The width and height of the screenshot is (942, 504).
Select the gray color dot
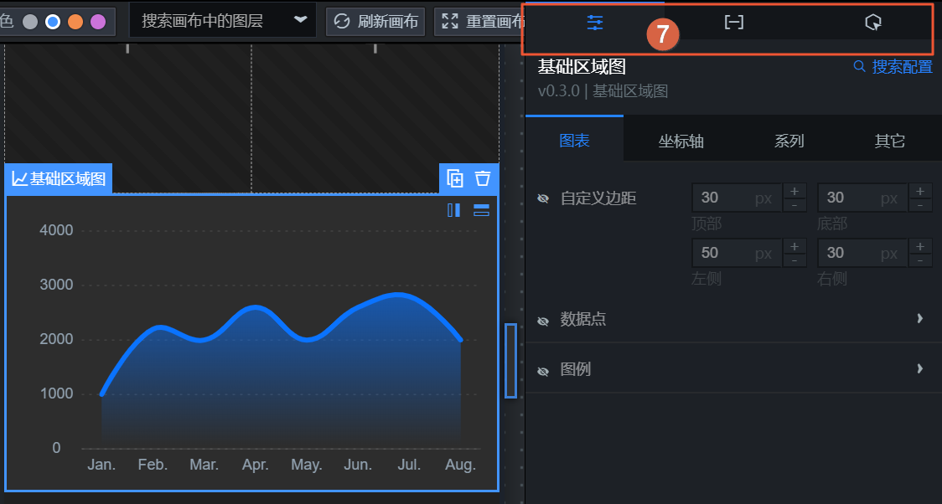click(x=30, y=22)
